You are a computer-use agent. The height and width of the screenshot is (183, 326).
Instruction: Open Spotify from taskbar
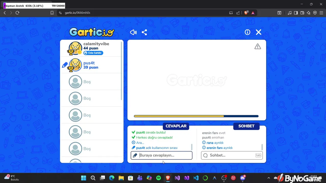(x=158, y=178)
